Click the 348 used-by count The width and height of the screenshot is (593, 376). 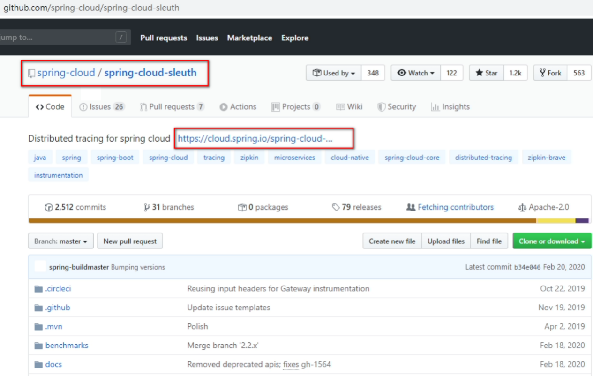373,73
